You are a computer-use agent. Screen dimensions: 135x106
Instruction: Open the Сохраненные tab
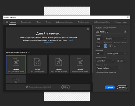click(26, 22)
